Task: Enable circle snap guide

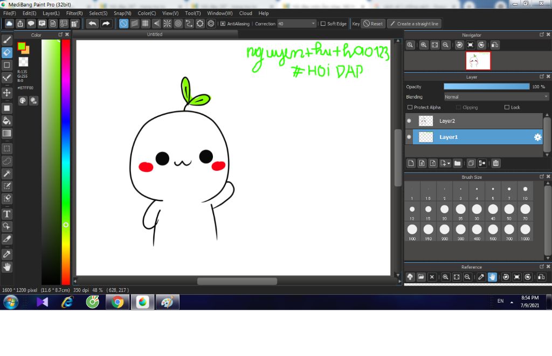Action: point(178,24)
